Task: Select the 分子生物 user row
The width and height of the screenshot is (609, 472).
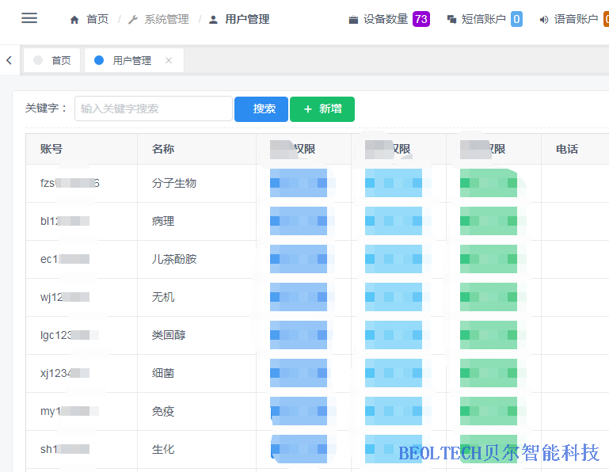Action: (x=174, y=183)
